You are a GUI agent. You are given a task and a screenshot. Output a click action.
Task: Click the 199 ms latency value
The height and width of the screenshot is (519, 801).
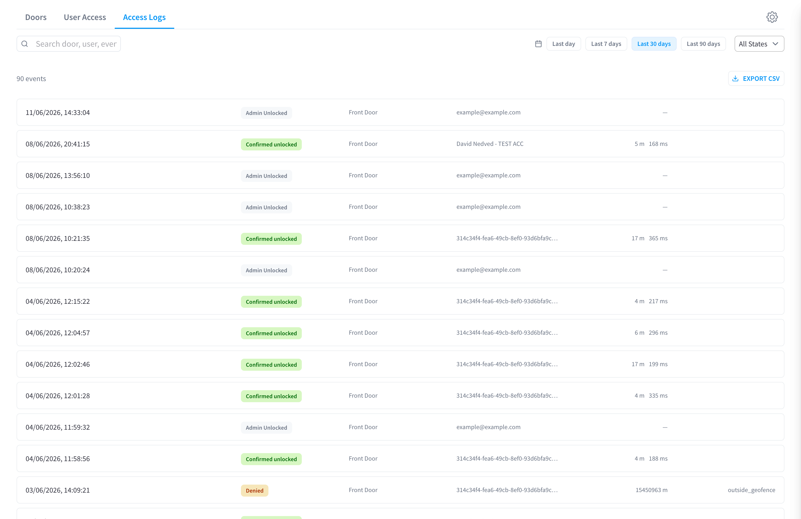tap(658, 364)
